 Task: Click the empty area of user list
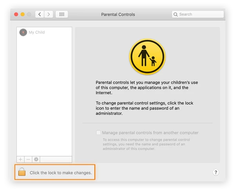[x=44, y=98]
